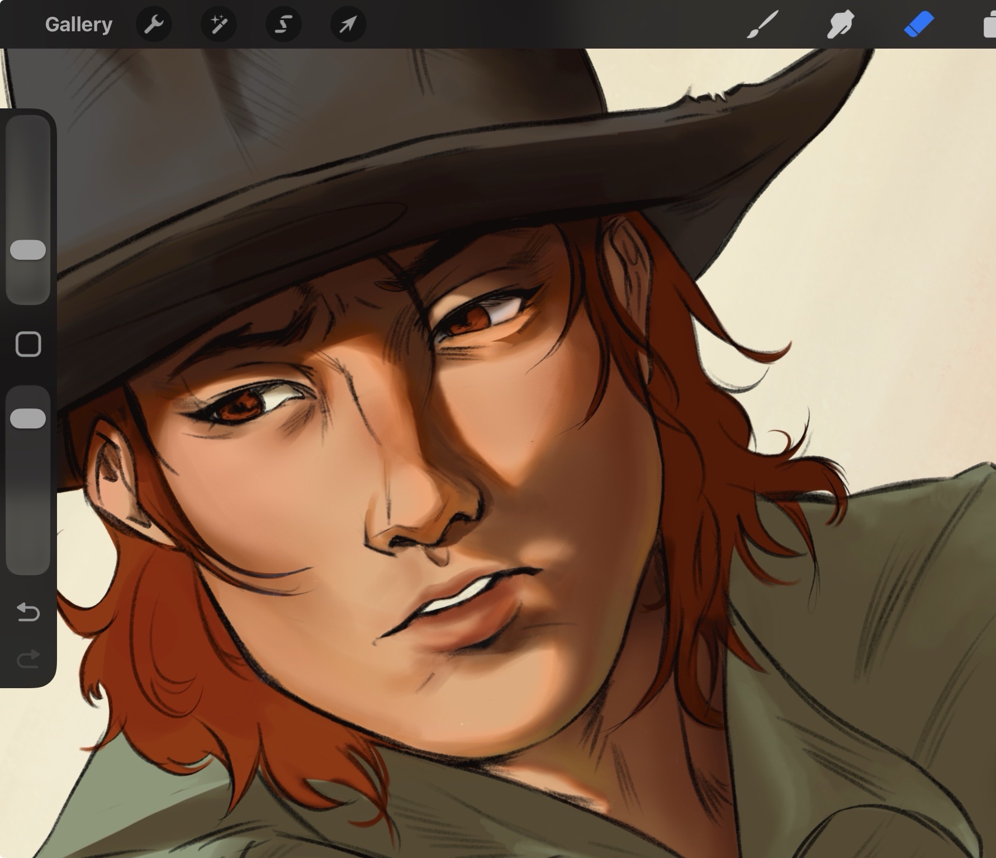Click the top of the brush size slider track

tap(28, 126)
